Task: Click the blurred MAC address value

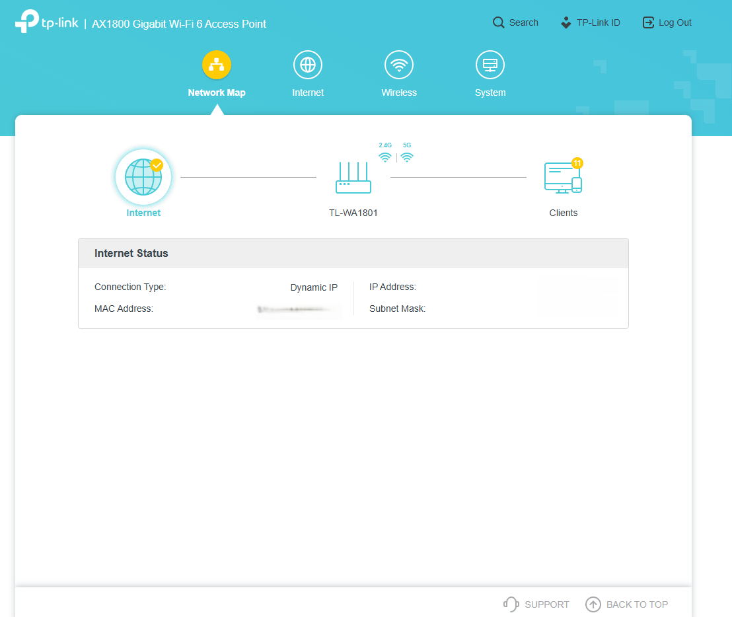Action: [x=299, y=309]
